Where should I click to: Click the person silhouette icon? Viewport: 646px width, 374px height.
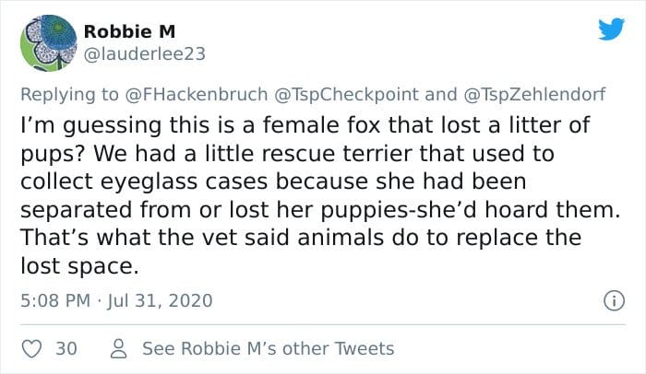coord(119,348)
